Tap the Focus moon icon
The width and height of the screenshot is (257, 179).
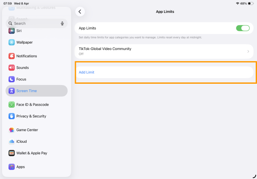[x=12, y=79]
